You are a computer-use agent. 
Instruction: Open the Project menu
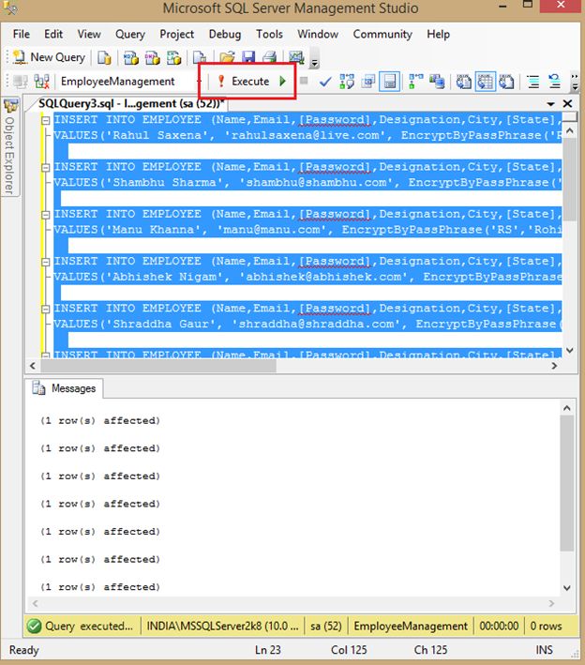(x=177, y=34)
